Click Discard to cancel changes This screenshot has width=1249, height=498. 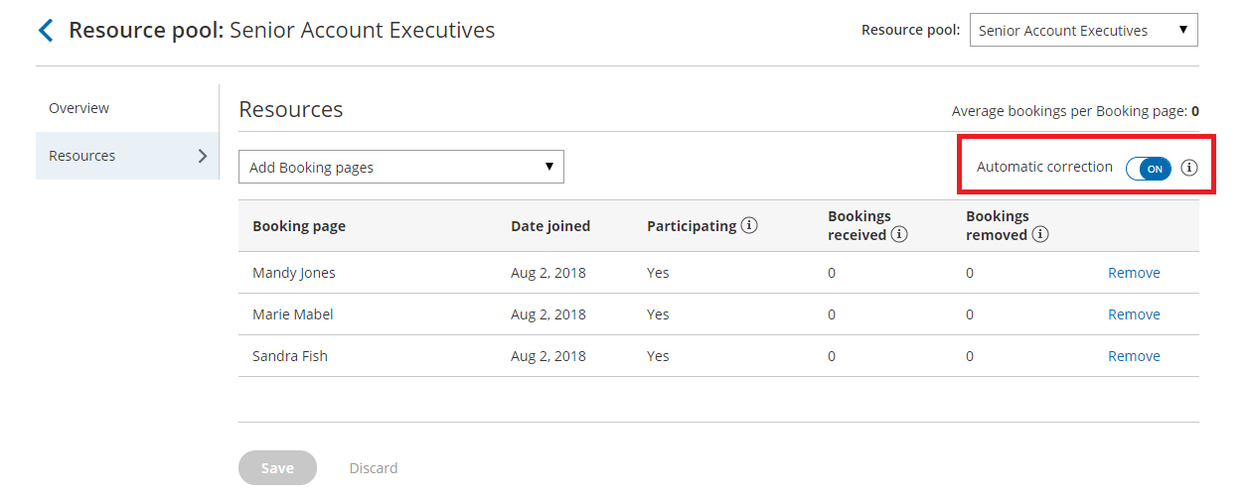click(373, 468)
